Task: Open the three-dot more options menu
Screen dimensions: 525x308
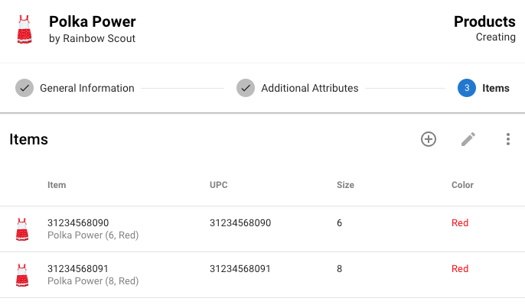Action: click(508, 139)
